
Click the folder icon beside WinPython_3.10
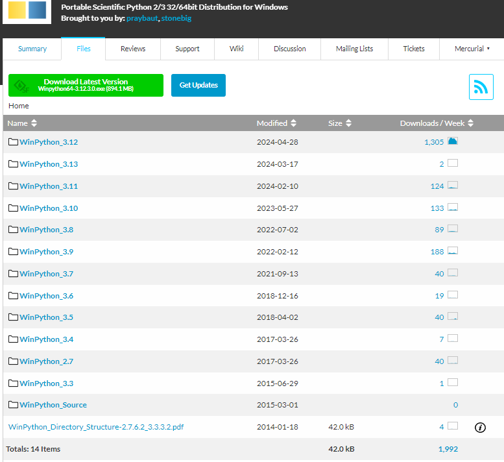(x=13, y=208)
